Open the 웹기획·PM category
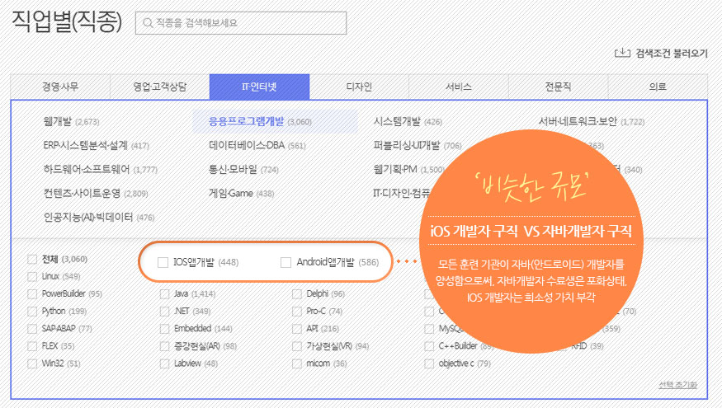722x408 pixels. [x=408, y=170]
